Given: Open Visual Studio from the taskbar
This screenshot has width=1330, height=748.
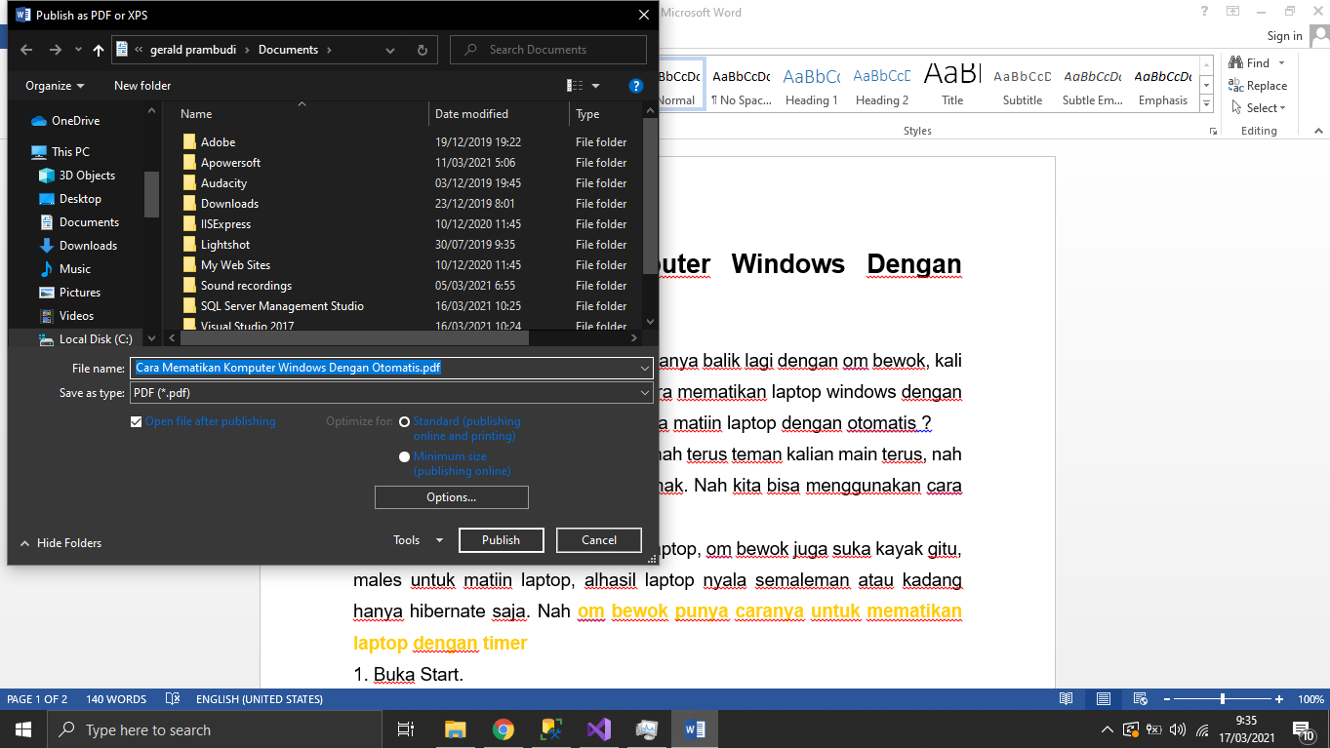Looking at the screenshot, I should pos(599,729).
